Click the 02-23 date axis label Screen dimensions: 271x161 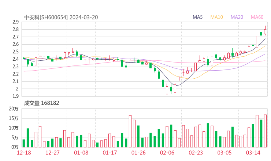pos(196,153)
